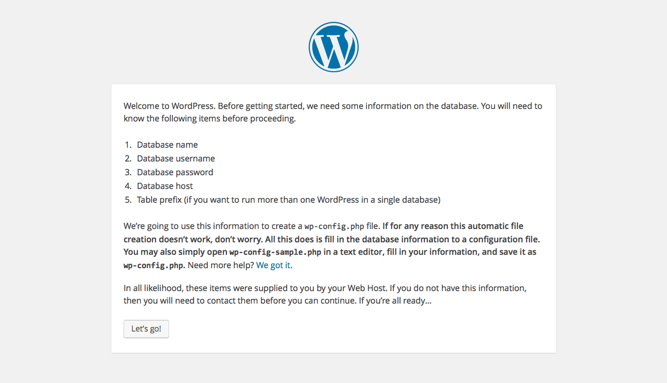Click the "In all likelihood" paragraph
Viewport: 667px width, 383px height.
(325, 295)
